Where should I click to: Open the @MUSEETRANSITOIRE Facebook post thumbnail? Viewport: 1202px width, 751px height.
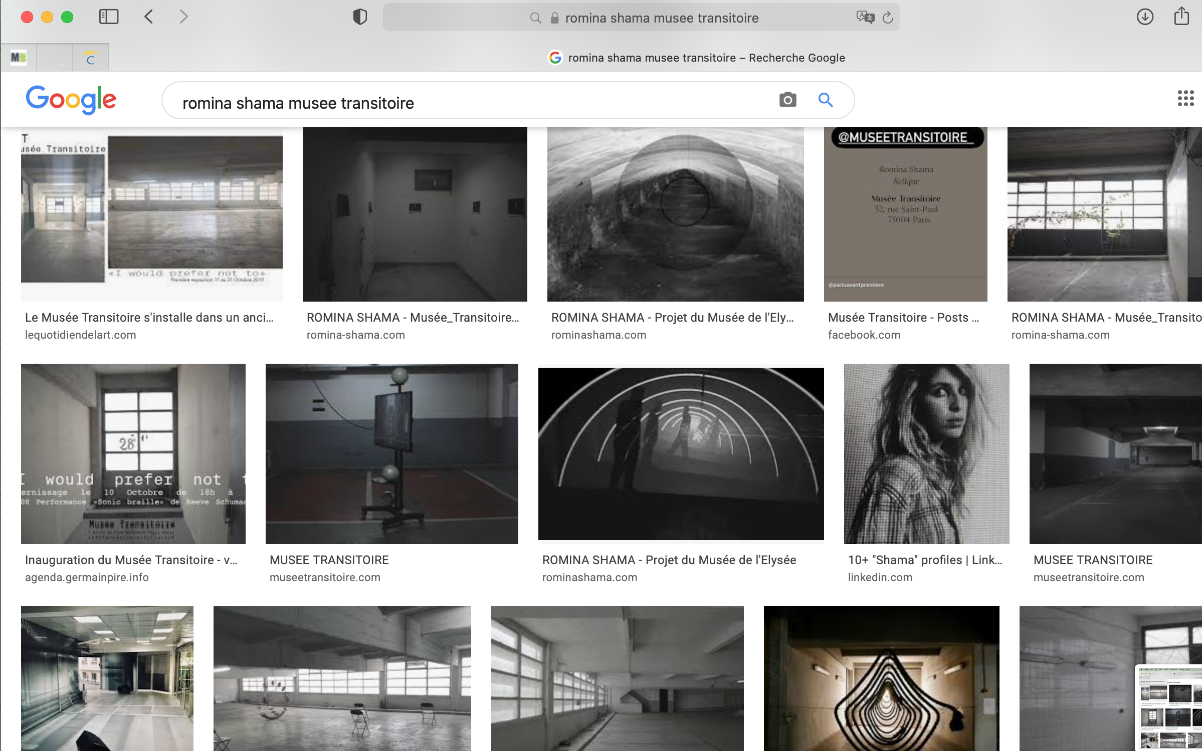[905, 214]
